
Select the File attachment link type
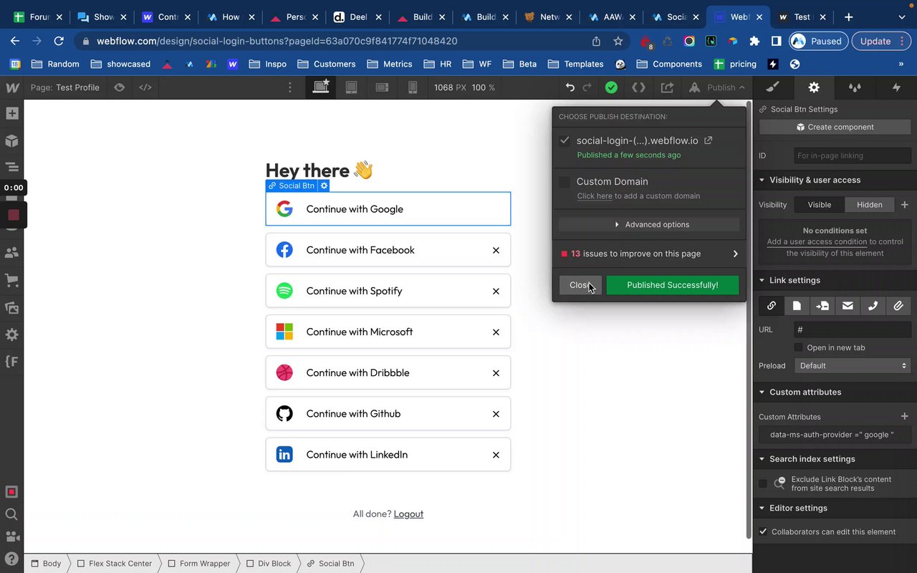(898, 306)
